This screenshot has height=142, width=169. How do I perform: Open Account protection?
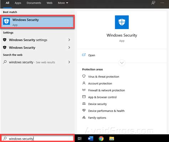[100, 83]
